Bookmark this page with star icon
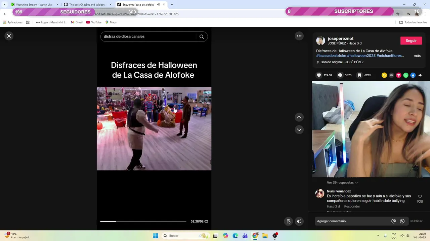The width and height of the screenshot is (430, 241). coord(398,14)
